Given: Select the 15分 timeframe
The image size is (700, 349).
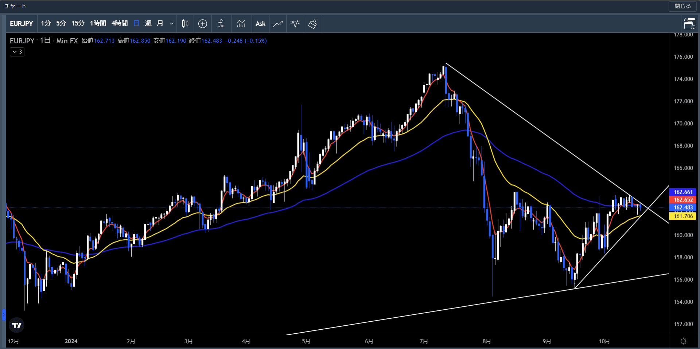Looking at the screenshot, I should tap(78, 24).
